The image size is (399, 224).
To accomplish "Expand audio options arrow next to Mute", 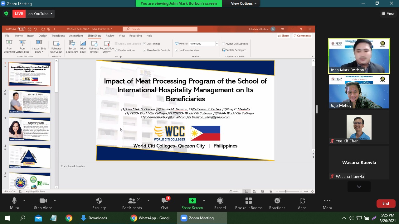I will click(x=24, y=201).
